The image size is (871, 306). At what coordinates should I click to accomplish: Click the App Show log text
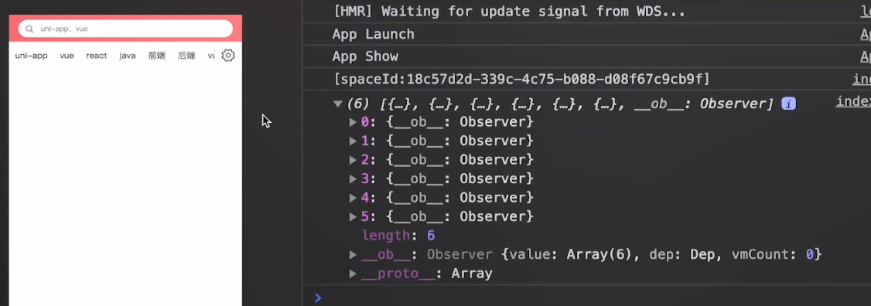point(365,56)
